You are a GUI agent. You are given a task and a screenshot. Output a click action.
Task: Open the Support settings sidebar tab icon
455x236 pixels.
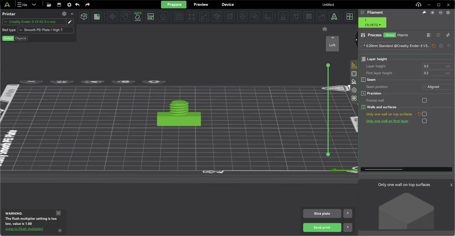(354, 82)
